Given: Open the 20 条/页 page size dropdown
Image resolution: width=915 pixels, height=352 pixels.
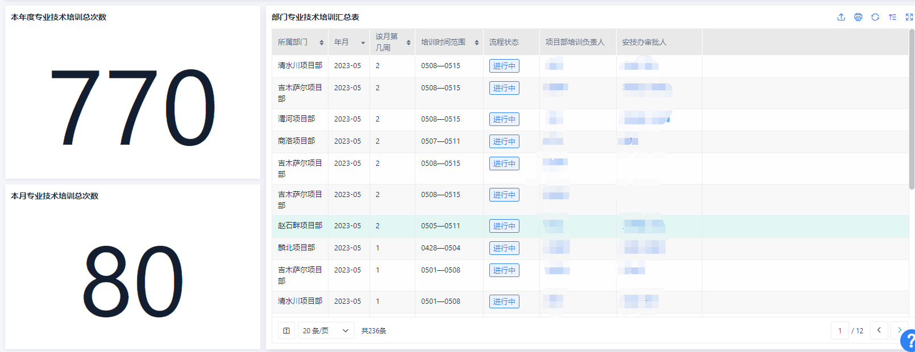Looking at the screenshot, I should [x=326, y=331].
